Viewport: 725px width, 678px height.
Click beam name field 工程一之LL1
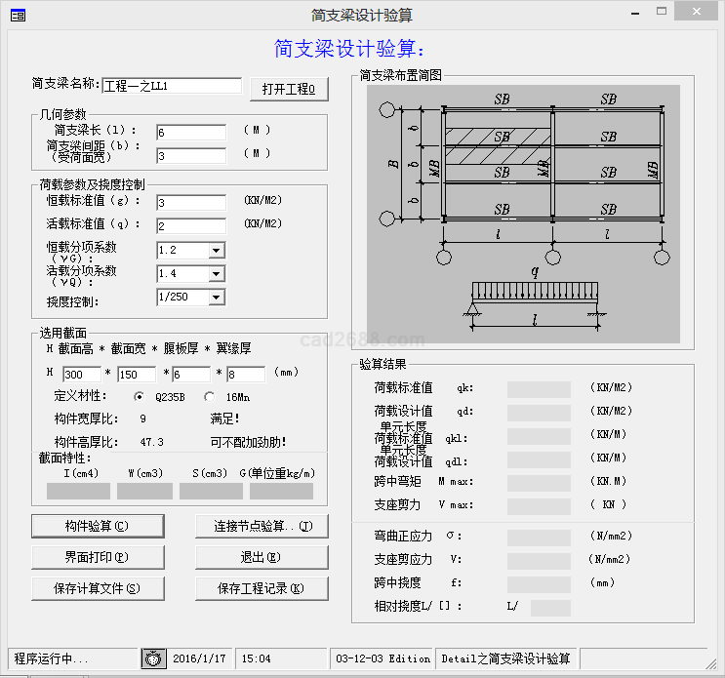tap(172, 86)
